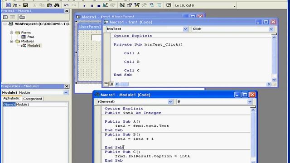
Task: Switch to the Categorized tab
Action: click(33, 99)
